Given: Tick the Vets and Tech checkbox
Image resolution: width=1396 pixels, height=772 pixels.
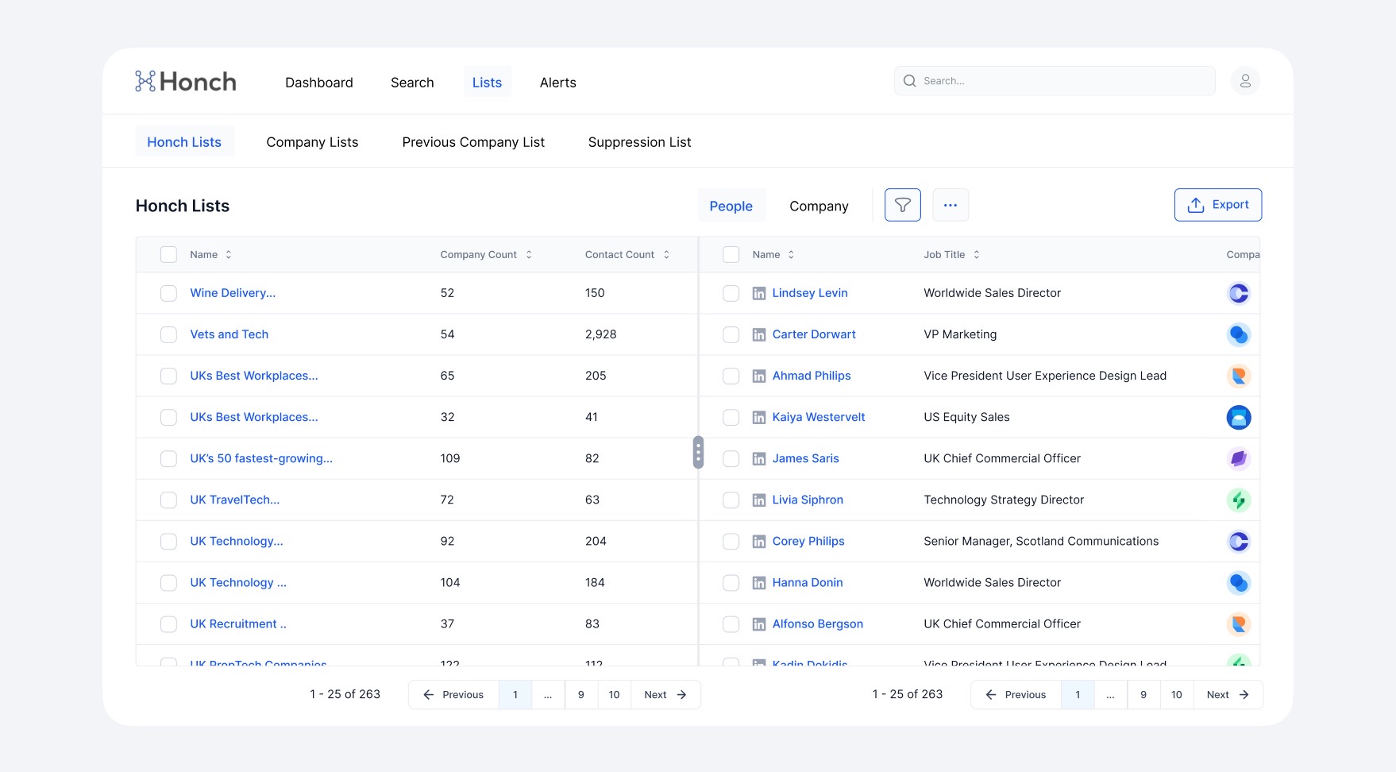Looking at the screenshot, I should [x=168, y=334].
